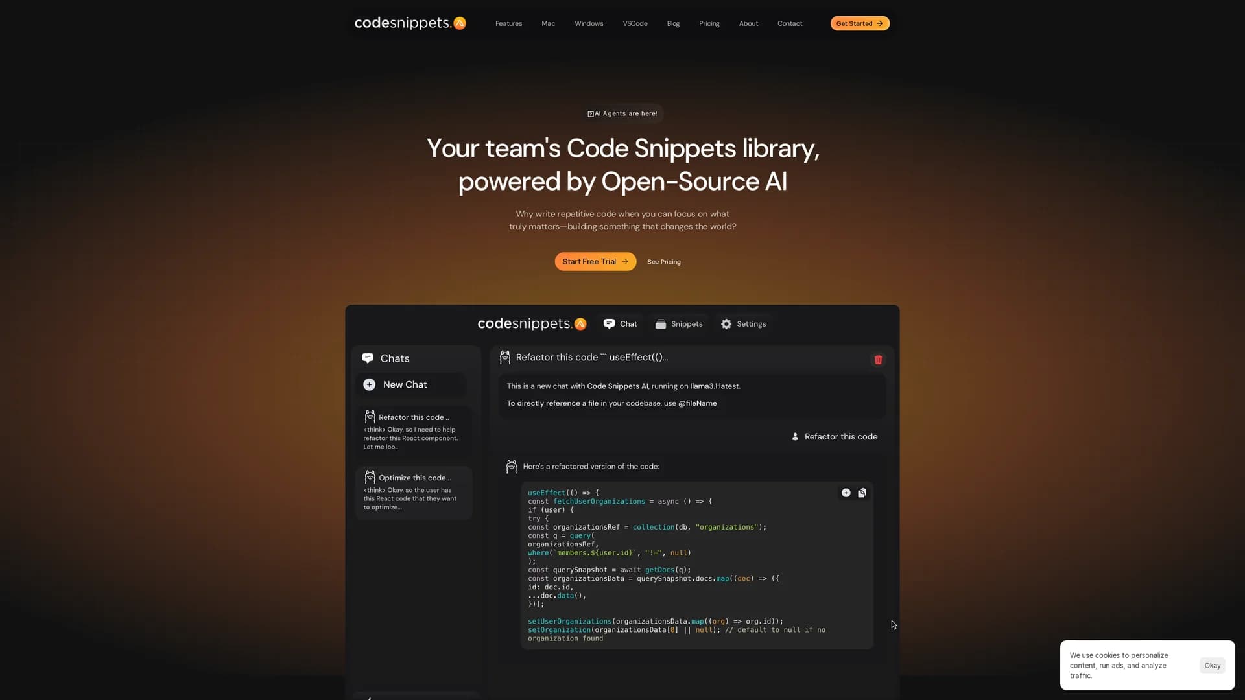1245x700 pixels.
Task: Click the Okay button on cookie notice
Action: point(1212,666)
